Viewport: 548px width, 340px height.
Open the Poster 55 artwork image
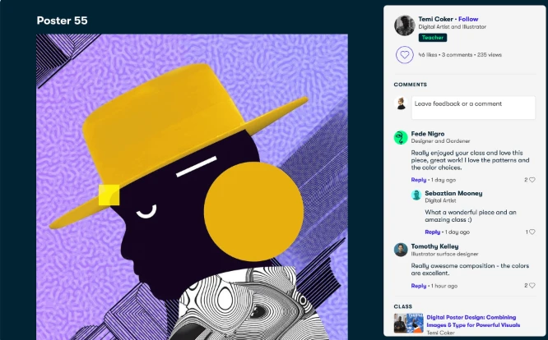192,187
